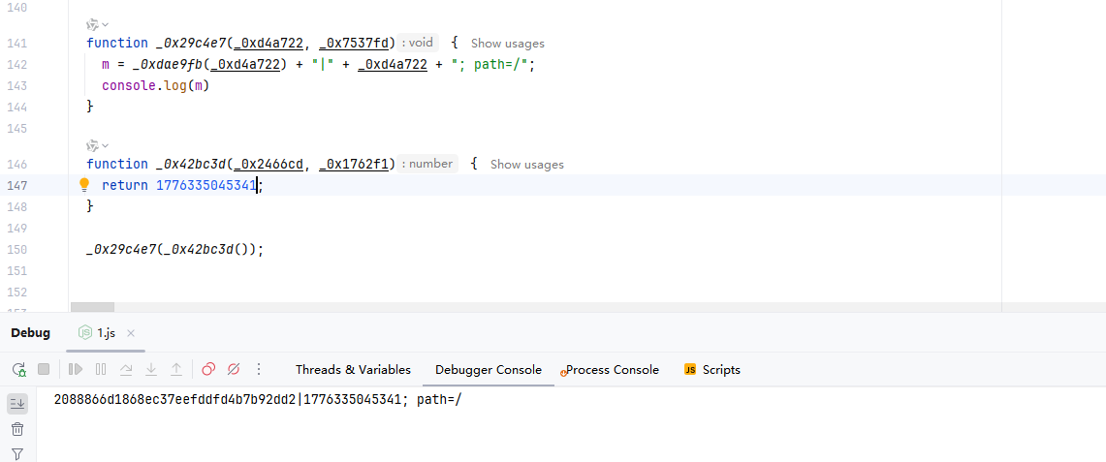This screenshot has height=462, width=1106.
Task: Close the 1.js debug tab
Action: [x=131, y=333]
